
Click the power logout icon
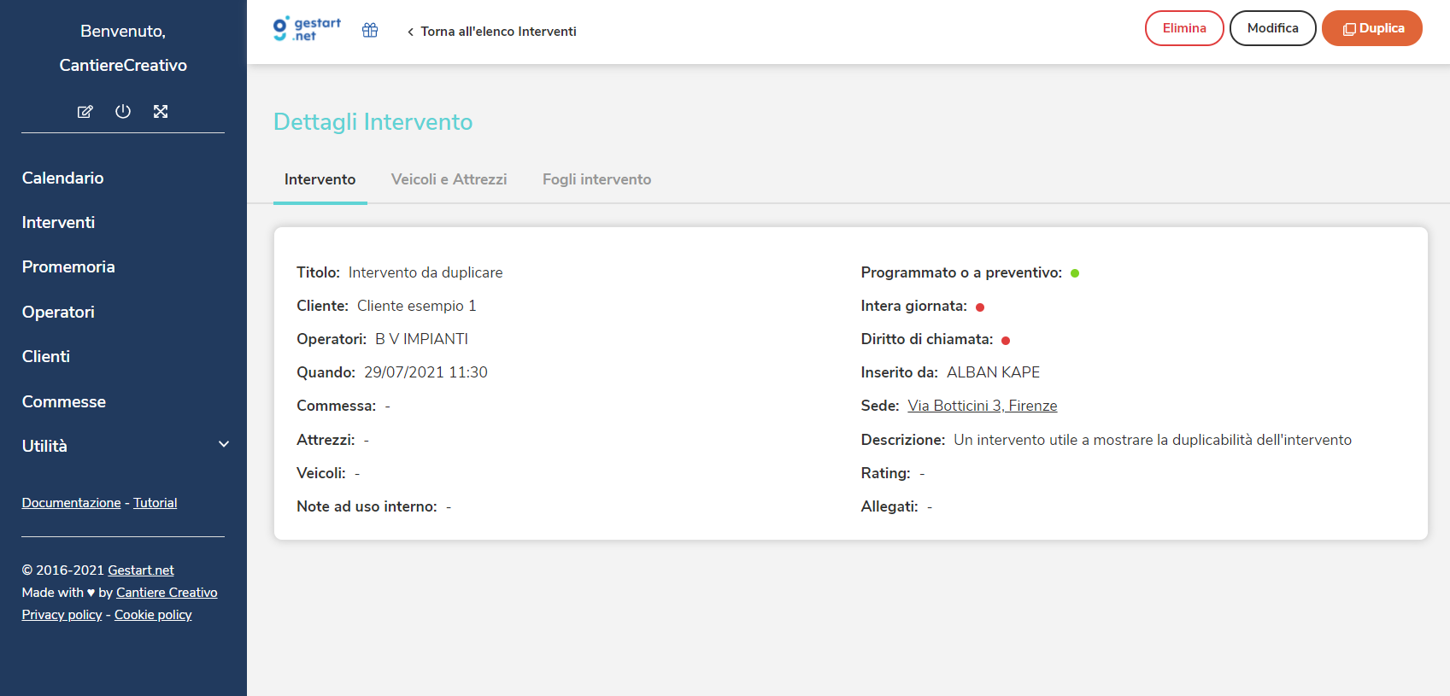click(123, 111)
